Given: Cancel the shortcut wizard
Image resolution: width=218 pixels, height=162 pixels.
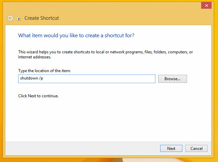Looking at the screenshot, I should point(196,148).
